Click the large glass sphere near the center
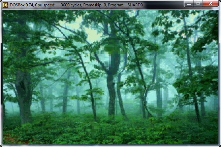This screenshot has height=147, width=221. 110,55
